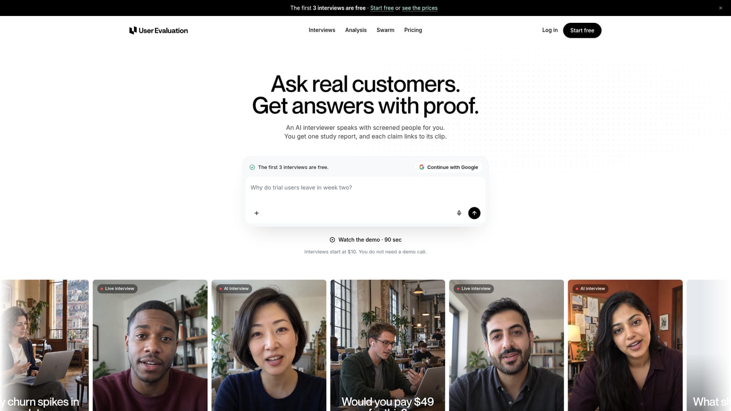Viewport: 731px width, 411px height.
Task: Open the Live interview card with man in maroon shirt
Action: tap(150, 345)
